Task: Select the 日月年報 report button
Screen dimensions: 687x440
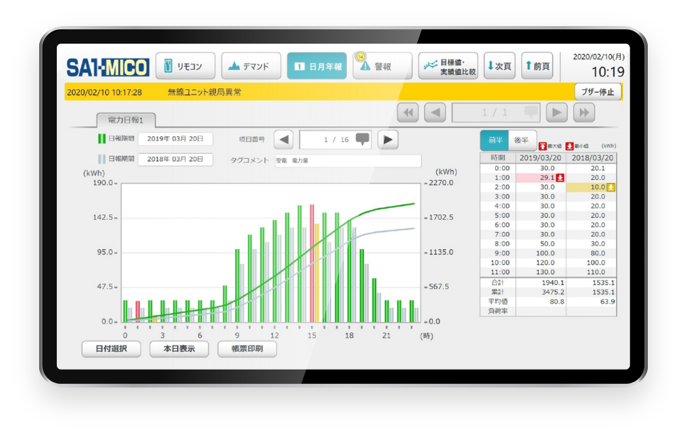Action: 317,66
